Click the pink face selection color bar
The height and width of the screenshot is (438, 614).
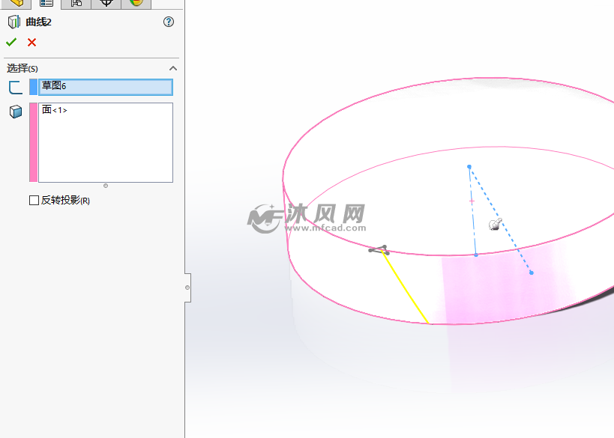(x=33, y=142)
